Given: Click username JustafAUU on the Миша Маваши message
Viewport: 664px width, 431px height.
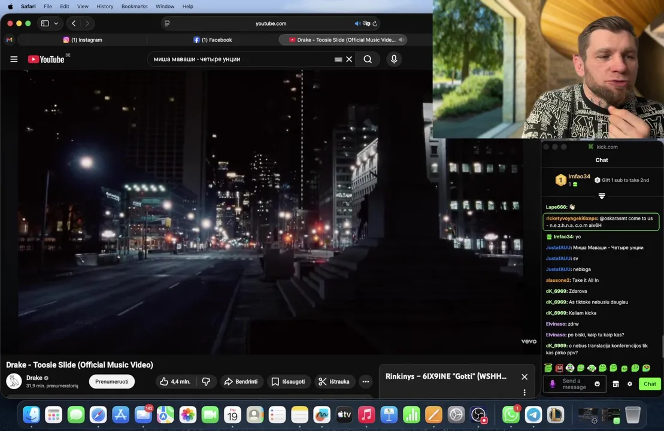Looking at the screenshot, I should pyautogui.click(x=557, y=248).
